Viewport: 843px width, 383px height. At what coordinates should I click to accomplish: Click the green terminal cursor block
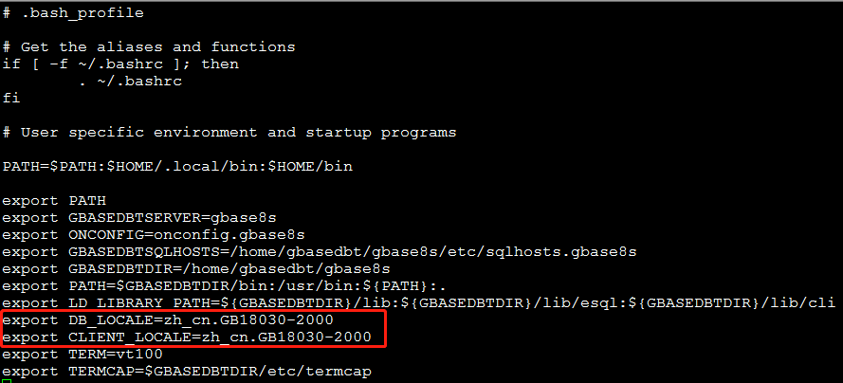[x=7, y=381]
